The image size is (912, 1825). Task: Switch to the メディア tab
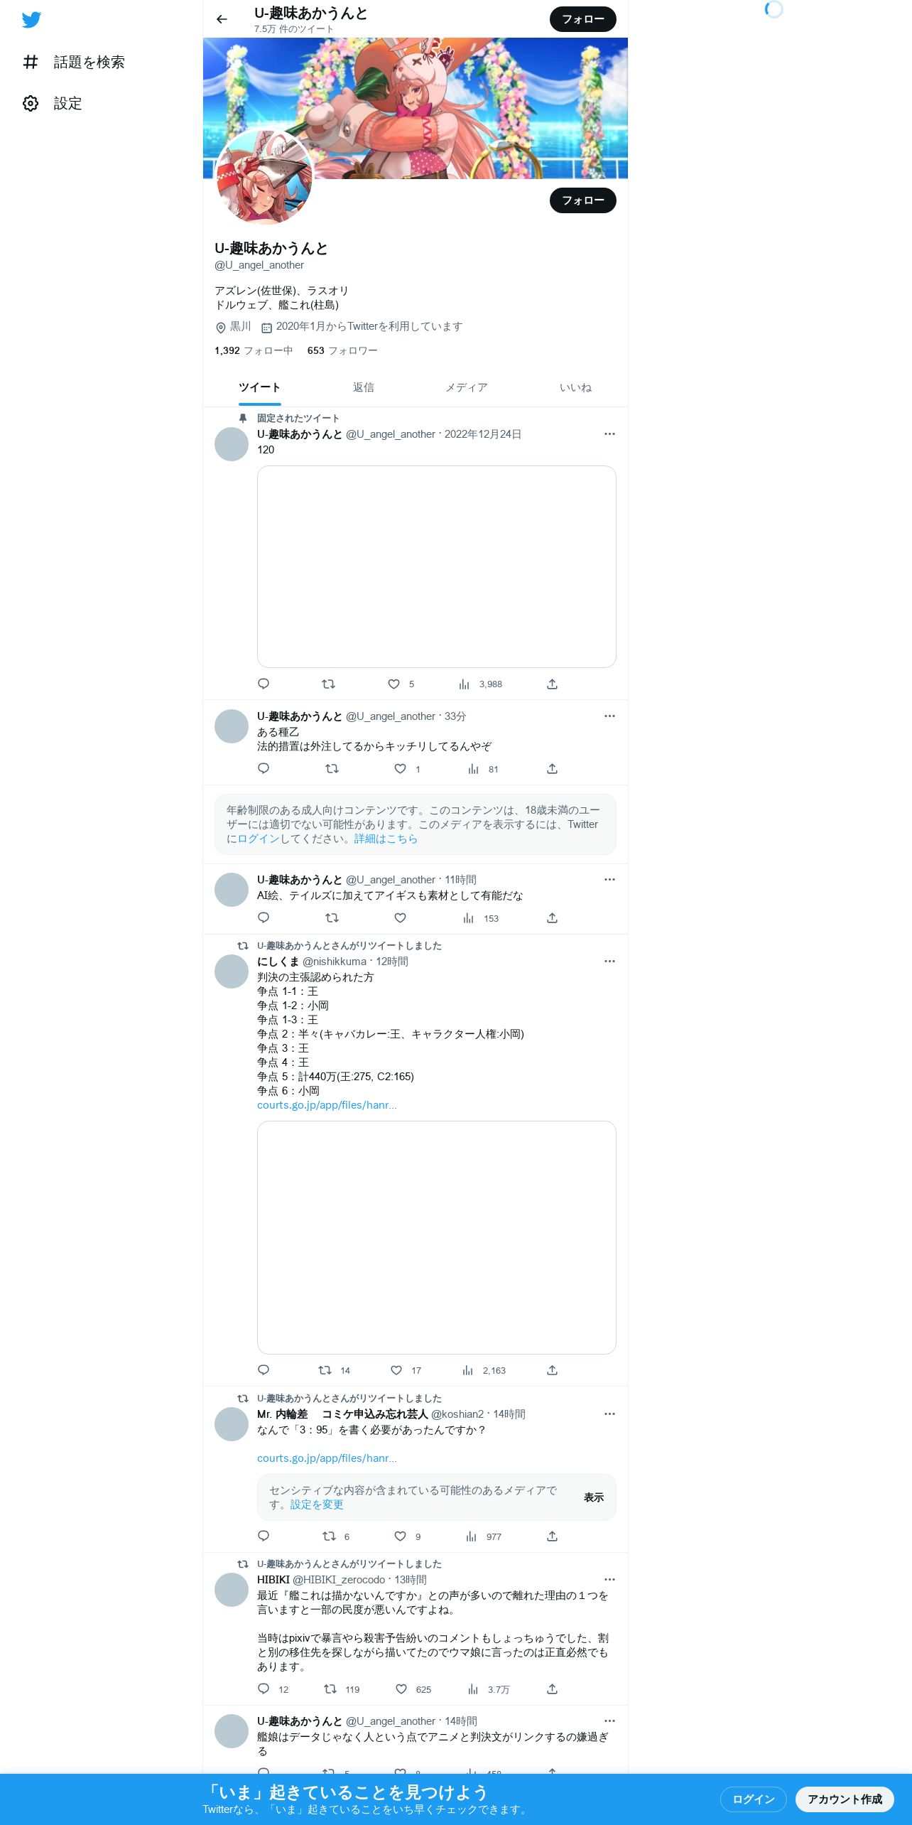point(467,387)
